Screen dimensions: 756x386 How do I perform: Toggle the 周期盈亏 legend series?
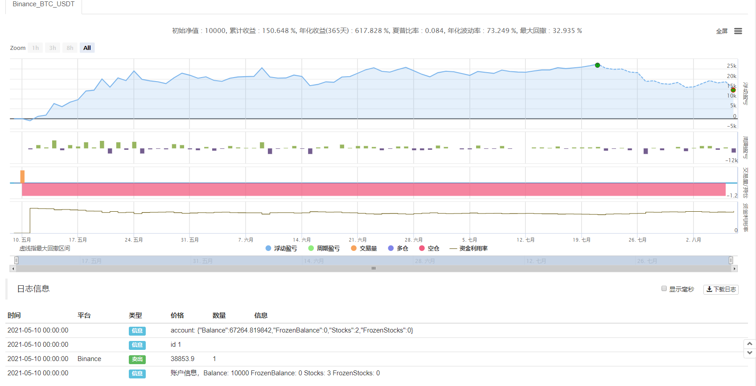click(324, 248)
